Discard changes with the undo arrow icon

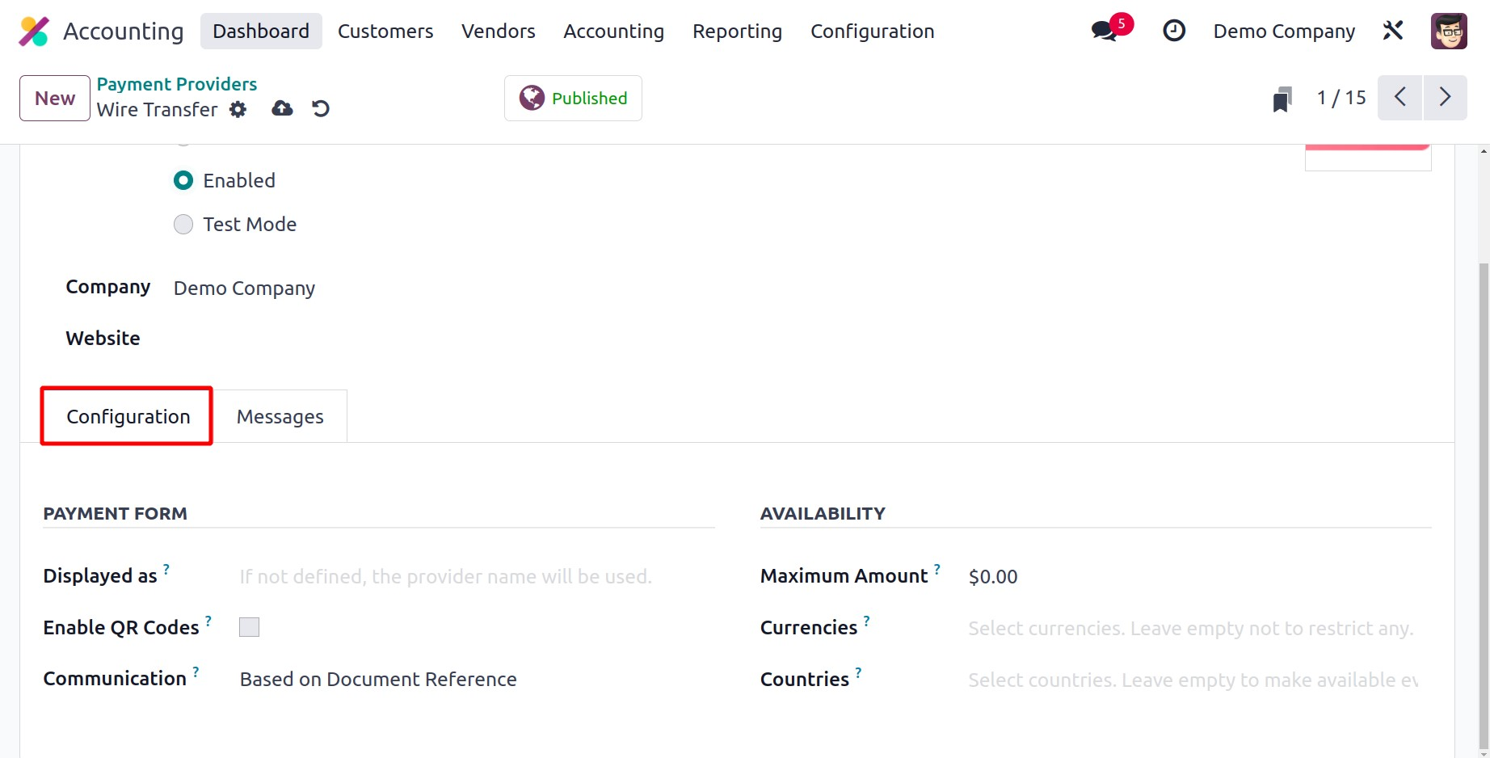coord(321,108)
